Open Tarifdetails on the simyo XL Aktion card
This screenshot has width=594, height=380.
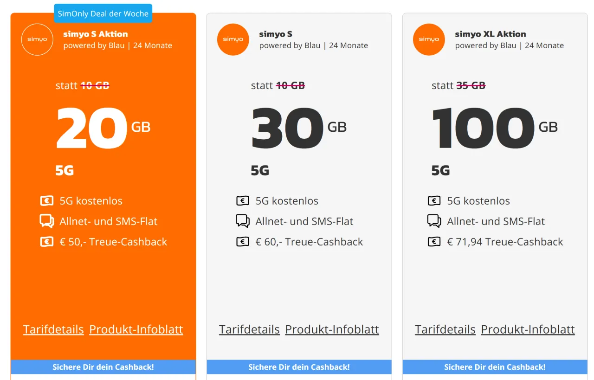click(445, 329)
